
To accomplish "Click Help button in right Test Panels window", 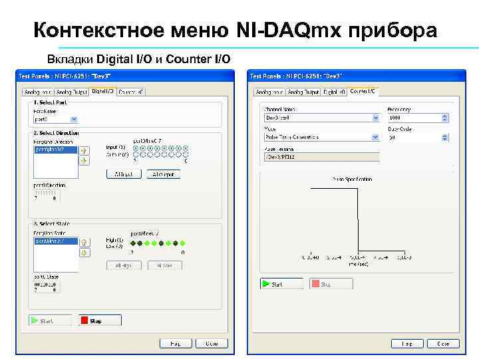I will 407,344.
